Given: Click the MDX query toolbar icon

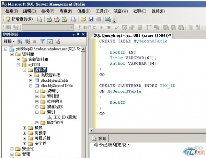Looking at the screenshot, I should coord(49,19).
